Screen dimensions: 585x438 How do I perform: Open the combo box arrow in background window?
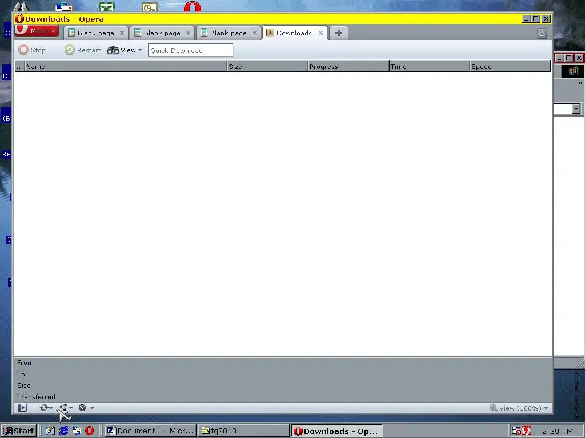click(576, 109)
